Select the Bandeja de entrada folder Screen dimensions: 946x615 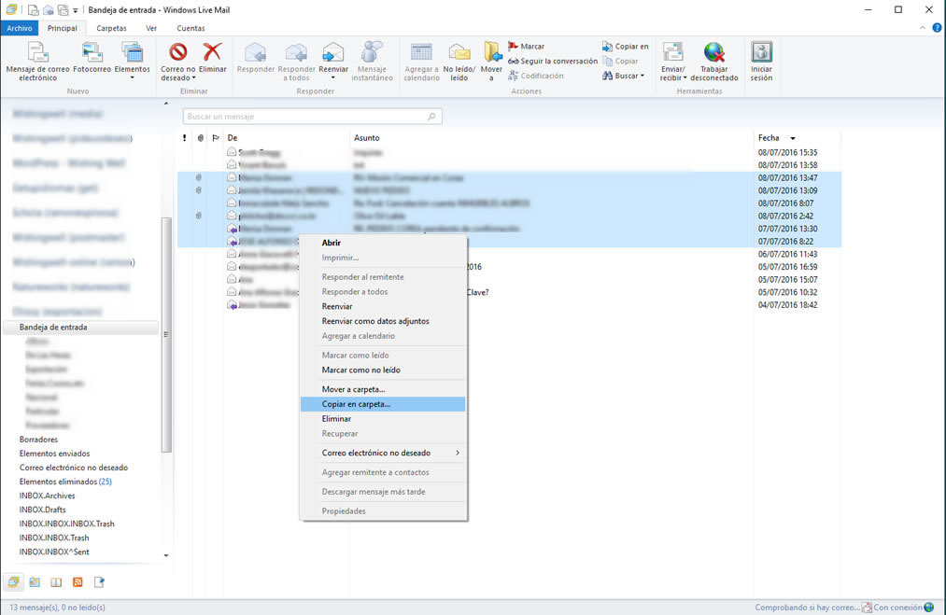[x=81, y=328]
